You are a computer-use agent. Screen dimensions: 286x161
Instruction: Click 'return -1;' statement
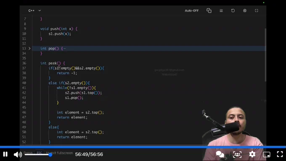[x=67, y=73]
